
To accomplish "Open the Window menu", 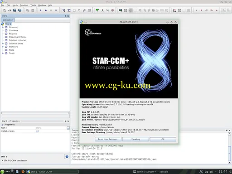I will click(x=42, y=5).
